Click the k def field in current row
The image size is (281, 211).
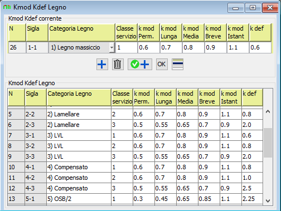pyautogui.click(x=260, y=47)
